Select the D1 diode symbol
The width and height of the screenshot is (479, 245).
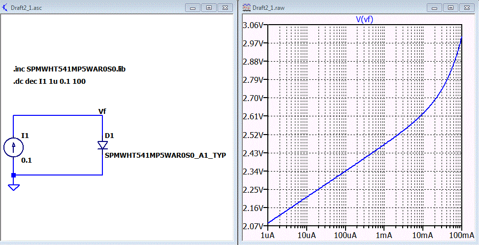click(x=102, y=145)
